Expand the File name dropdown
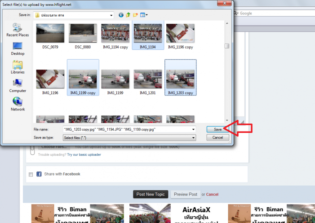Viewport: 315px width, 223px height. (x=193, y=129)
